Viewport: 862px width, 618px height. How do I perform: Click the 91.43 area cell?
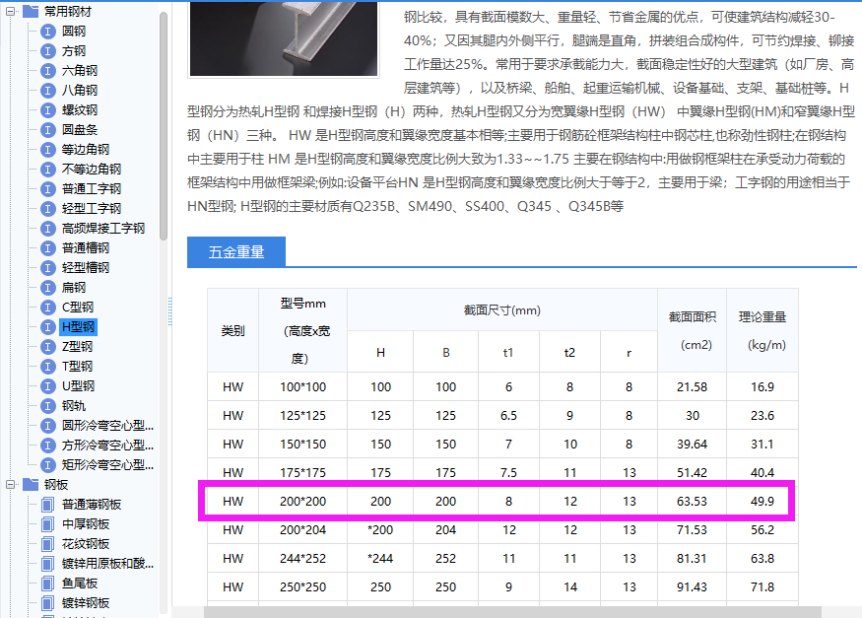(x=693, y=587)
